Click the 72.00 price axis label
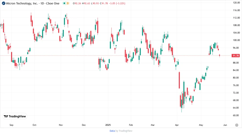The width and height of the screenshot is (242, 134). point(236,93)
